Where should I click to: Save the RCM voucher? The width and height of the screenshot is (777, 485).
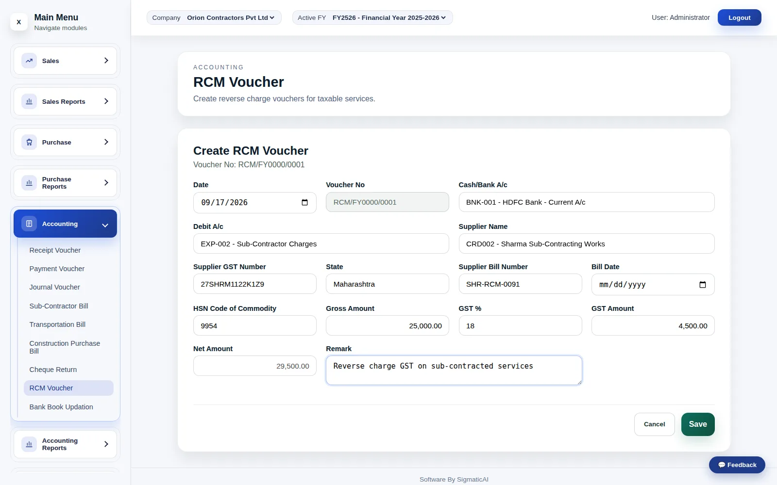[x=698, y=424]
